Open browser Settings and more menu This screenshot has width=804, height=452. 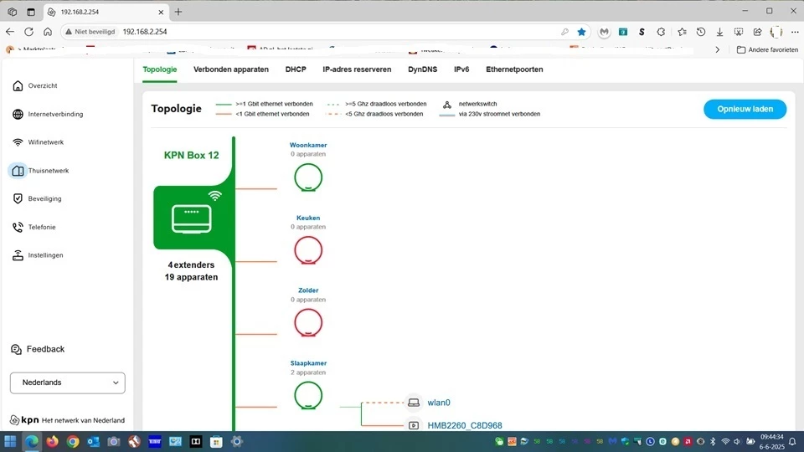click(x=795, y=32)
